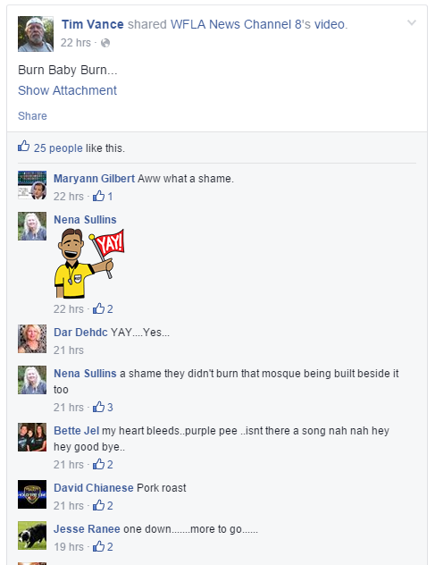
Task: View the 25 people who liked this
Action: (58, 148)
